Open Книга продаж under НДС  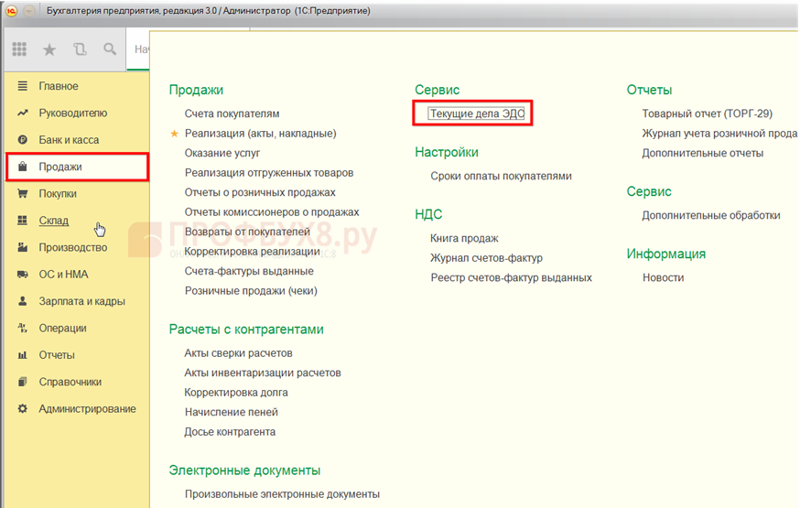coord(464,238)
